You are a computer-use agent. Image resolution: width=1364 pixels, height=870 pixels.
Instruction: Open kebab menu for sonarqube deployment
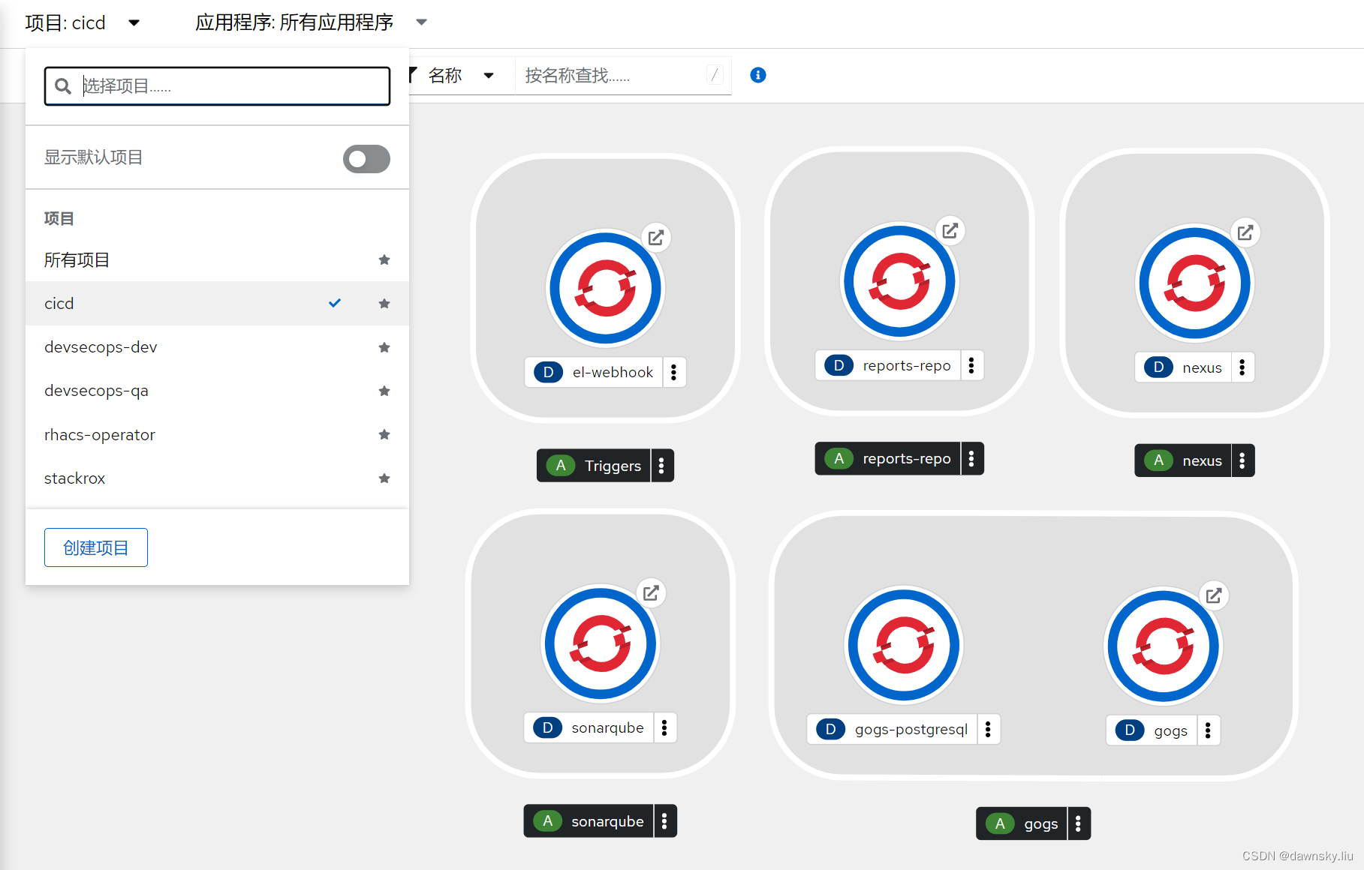(664, 727)
